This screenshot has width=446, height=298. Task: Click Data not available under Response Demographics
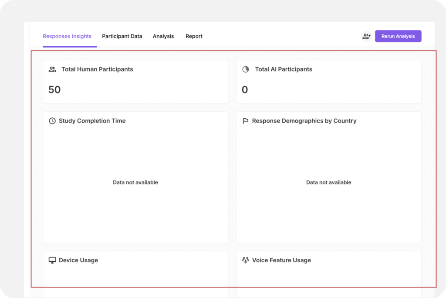pos(328,182)
